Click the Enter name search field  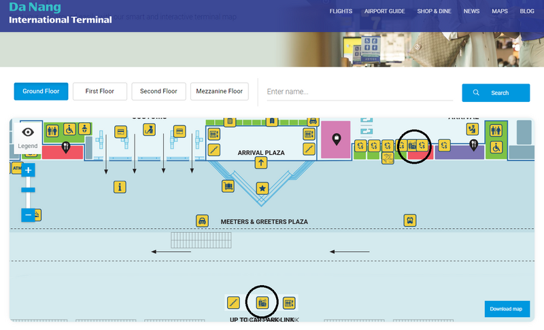[359, 92]
